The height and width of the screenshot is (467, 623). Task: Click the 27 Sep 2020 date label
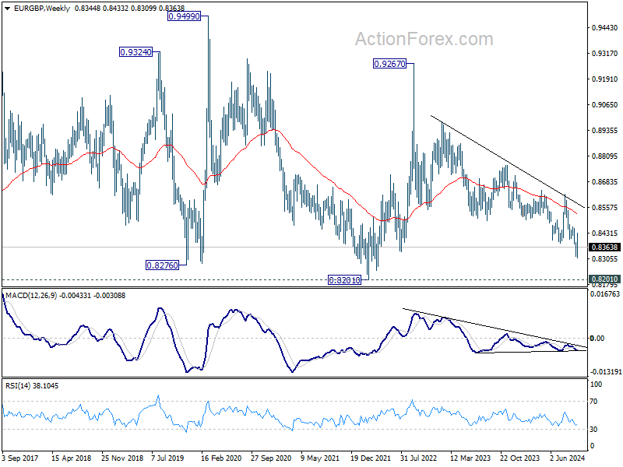tap(270, 458)
